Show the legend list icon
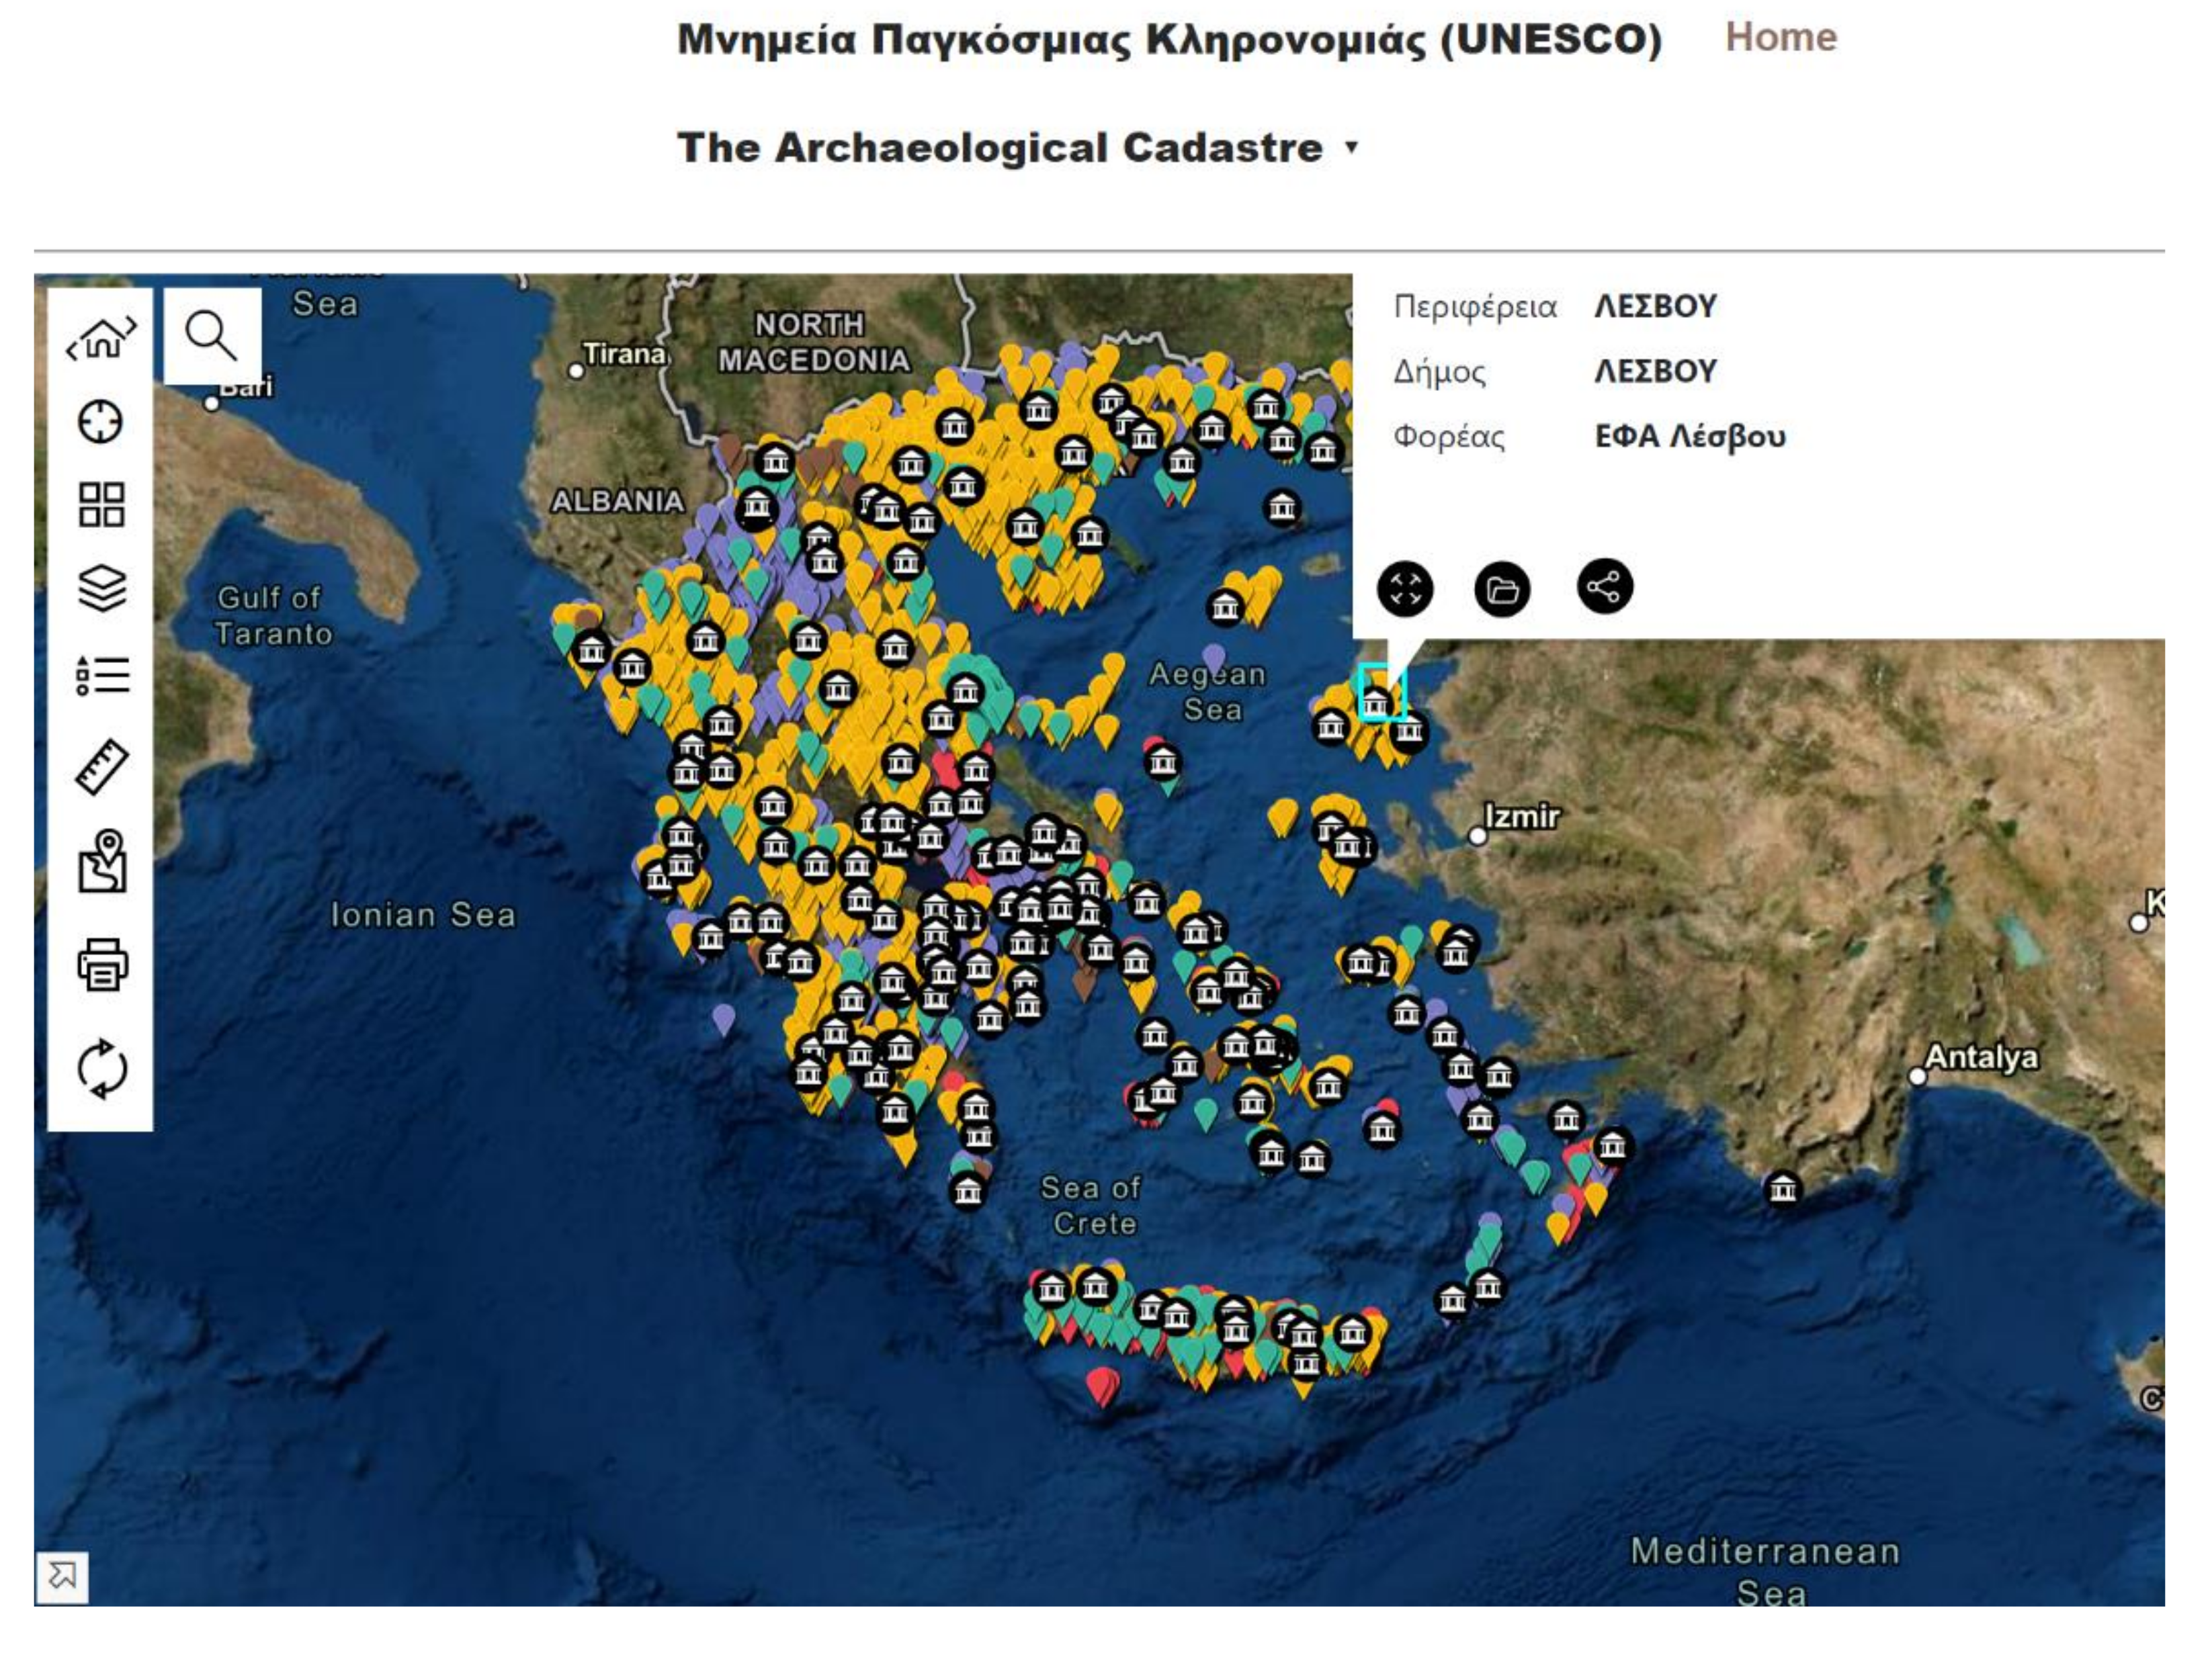 (x=101, y=676)
